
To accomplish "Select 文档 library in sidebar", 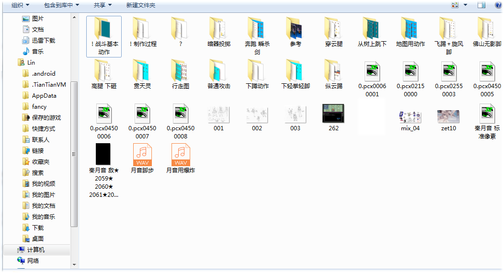I will tap(33, 30).
